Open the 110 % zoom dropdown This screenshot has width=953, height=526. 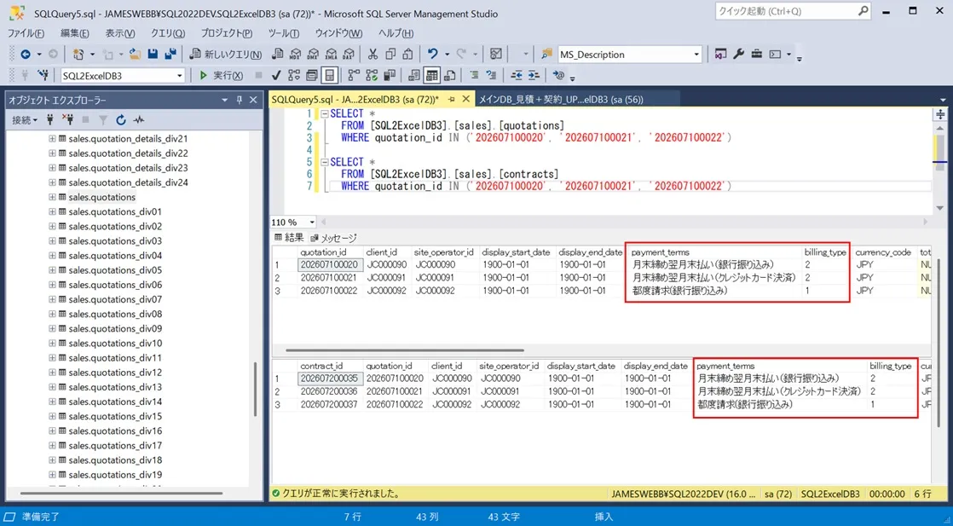pos(312,223)
